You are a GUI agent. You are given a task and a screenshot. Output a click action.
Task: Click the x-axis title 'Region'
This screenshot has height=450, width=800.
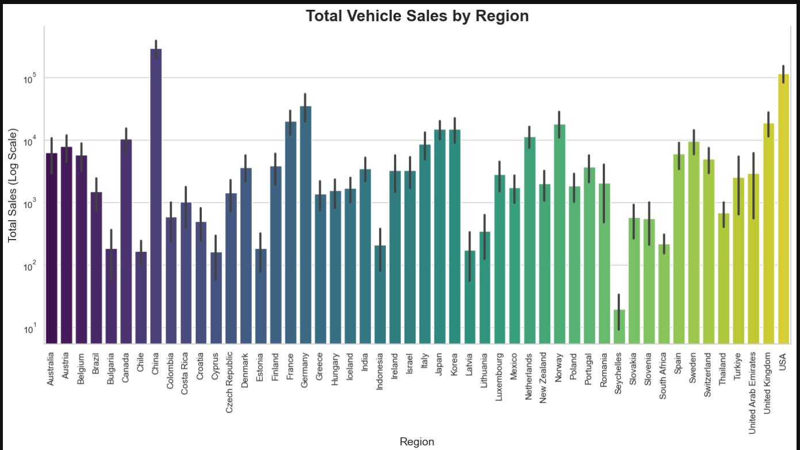click(417, 441)
